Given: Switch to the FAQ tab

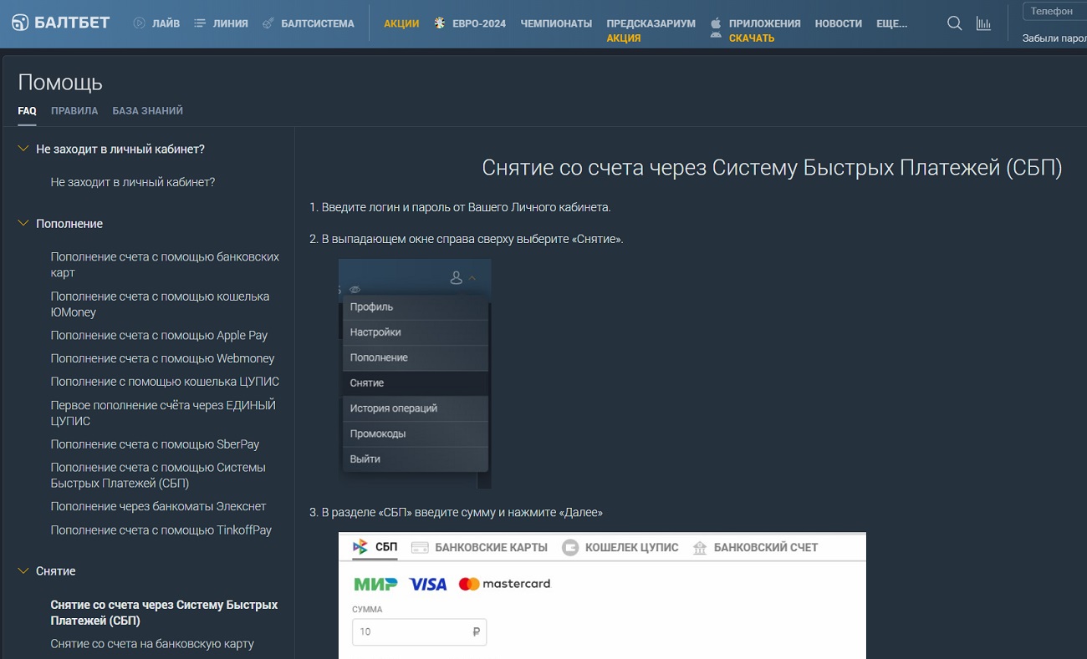Looking at the screenshot, I should tap(27, 111).
